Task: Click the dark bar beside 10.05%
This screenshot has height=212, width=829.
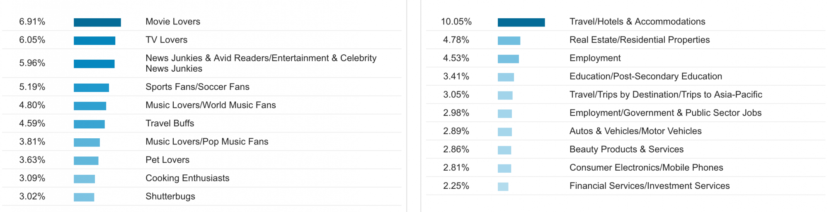Action: click(521, 22)
